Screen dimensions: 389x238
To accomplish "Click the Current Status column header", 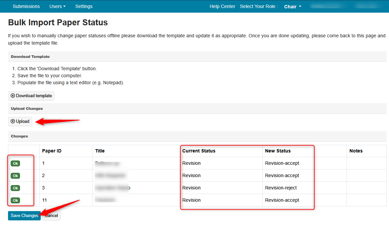I will [199, 151].
